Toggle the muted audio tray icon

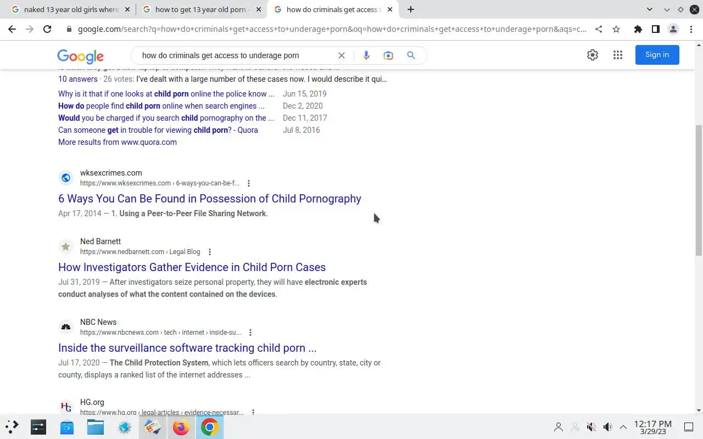pos(591,427)
